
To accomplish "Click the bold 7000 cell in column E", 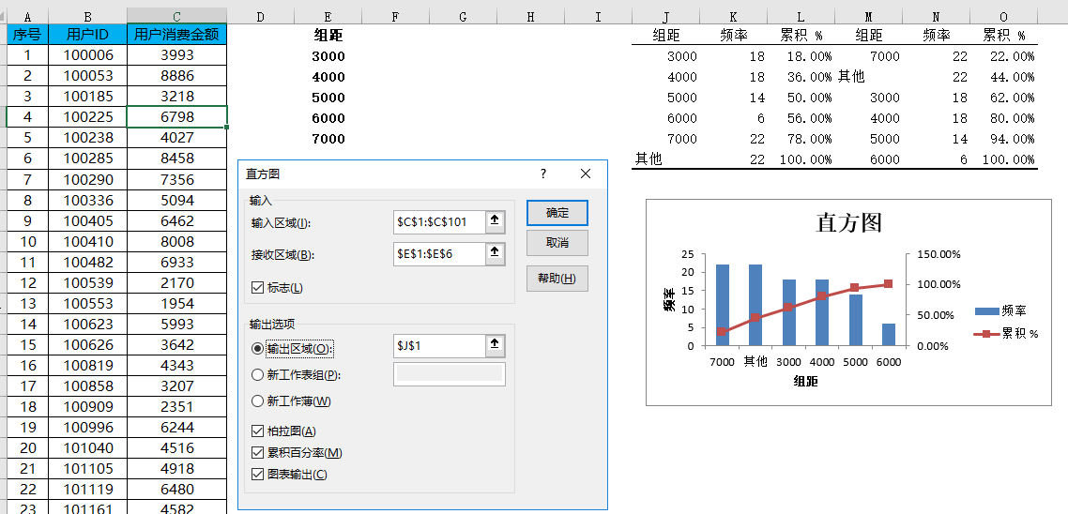I will pyautogui.click(x=328, y=139).
